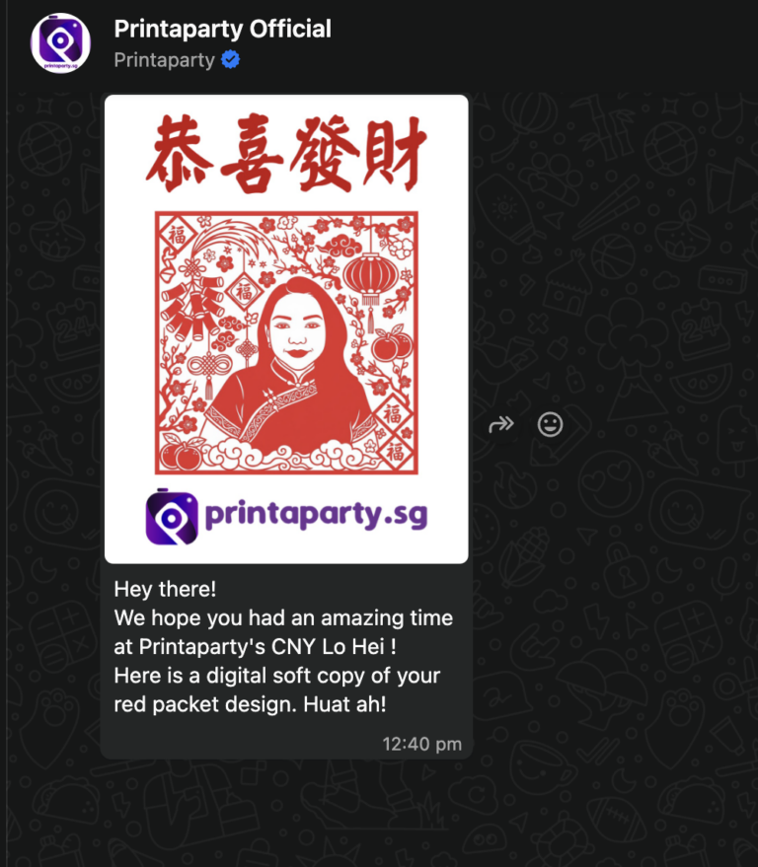Open the Printaparty profile avatar
Screen dimensions: 758x867
(60, 43)
